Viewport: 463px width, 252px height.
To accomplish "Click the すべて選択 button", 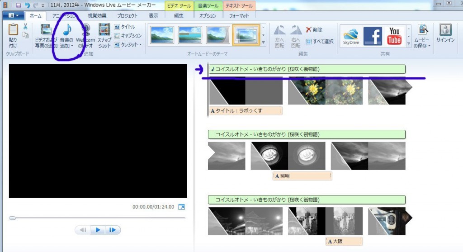I will [x=320, y=41].
